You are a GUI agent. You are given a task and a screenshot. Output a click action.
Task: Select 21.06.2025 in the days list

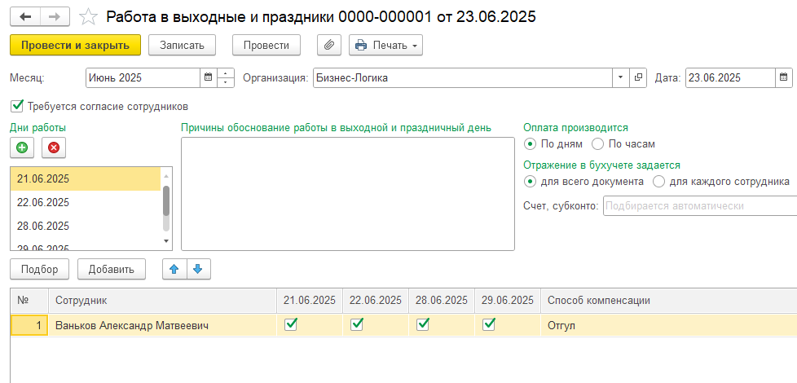(86, 178)
